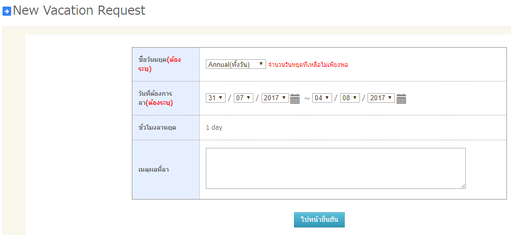
Task: Open the start date calendar picker
Action: (295, 98)
